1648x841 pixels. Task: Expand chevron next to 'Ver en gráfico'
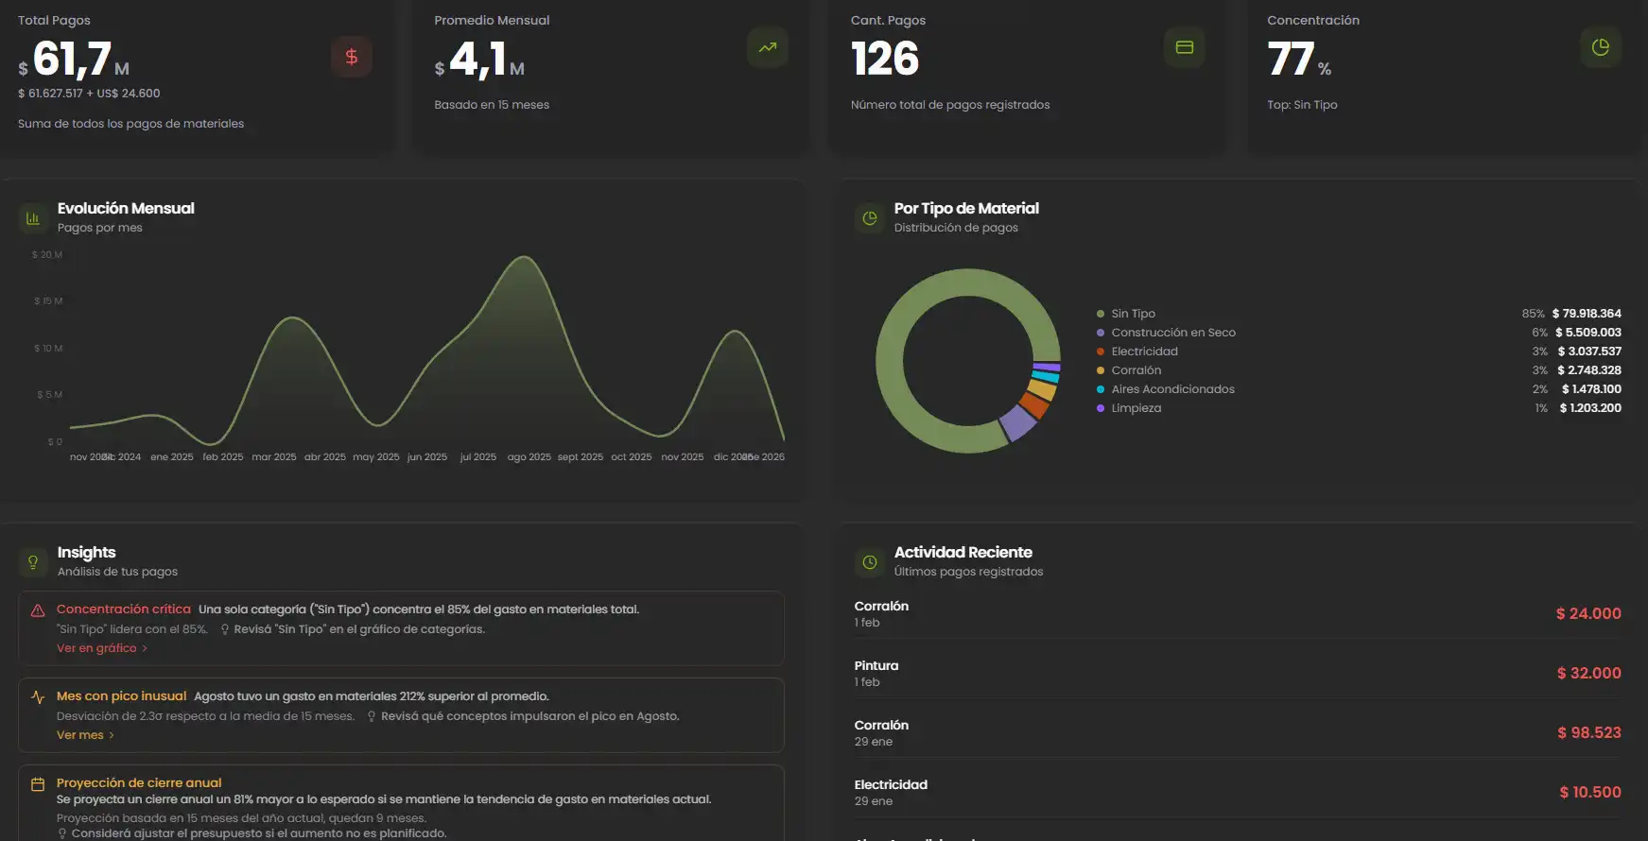(x=145, y=648)
